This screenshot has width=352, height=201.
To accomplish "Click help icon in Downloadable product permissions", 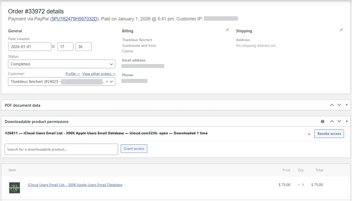I will point(322,121).
